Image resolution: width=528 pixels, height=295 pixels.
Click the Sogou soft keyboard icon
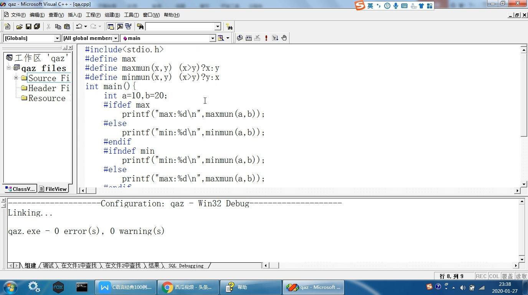pyautogui.click(x=404, y=6)
